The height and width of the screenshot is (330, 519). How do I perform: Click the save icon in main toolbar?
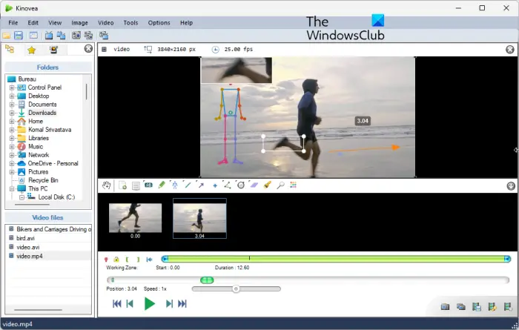pyautogui.click(x=18, y=35)
